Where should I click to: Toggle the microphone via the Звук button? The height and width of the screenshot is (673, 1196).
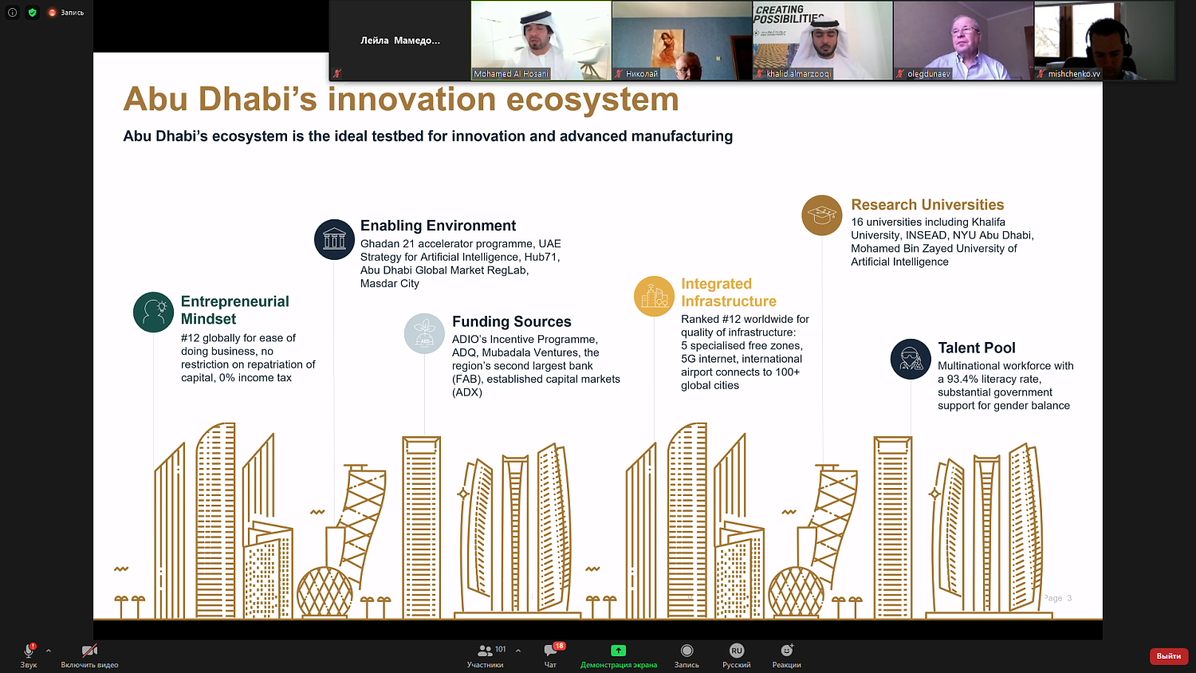29,655
